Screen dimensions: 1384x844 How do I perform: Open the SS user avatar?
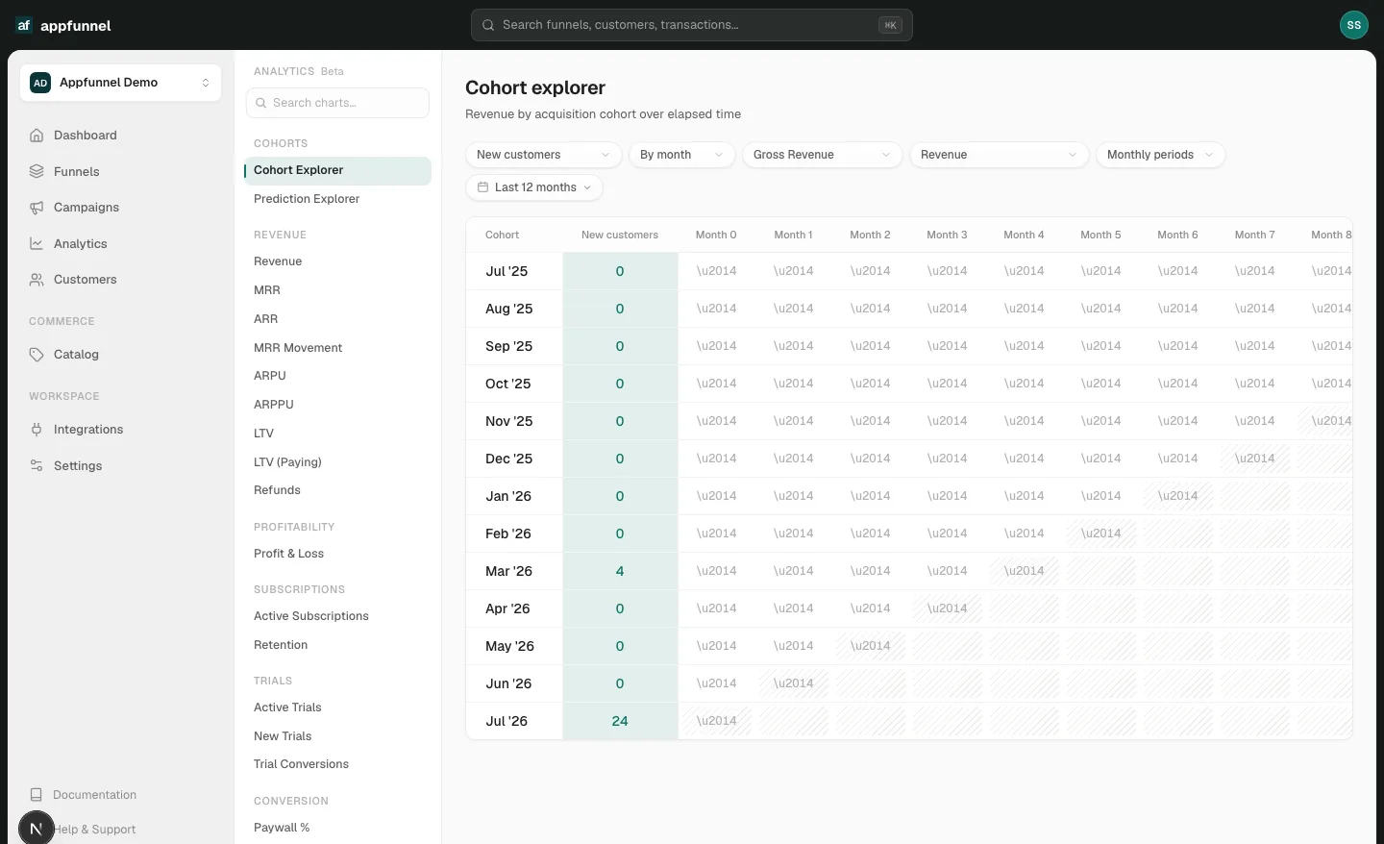pos(1353,25)
